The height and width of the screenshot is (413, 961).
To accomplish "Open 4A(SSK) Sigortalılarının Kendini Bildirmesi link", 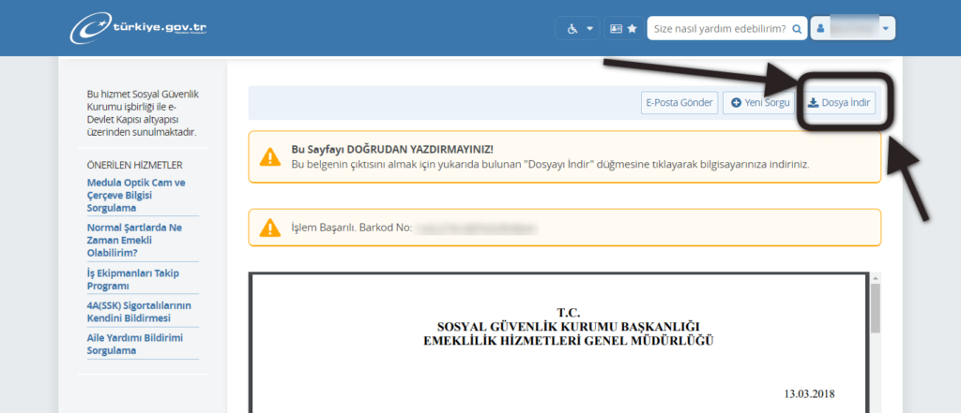I will coord(136,311).
